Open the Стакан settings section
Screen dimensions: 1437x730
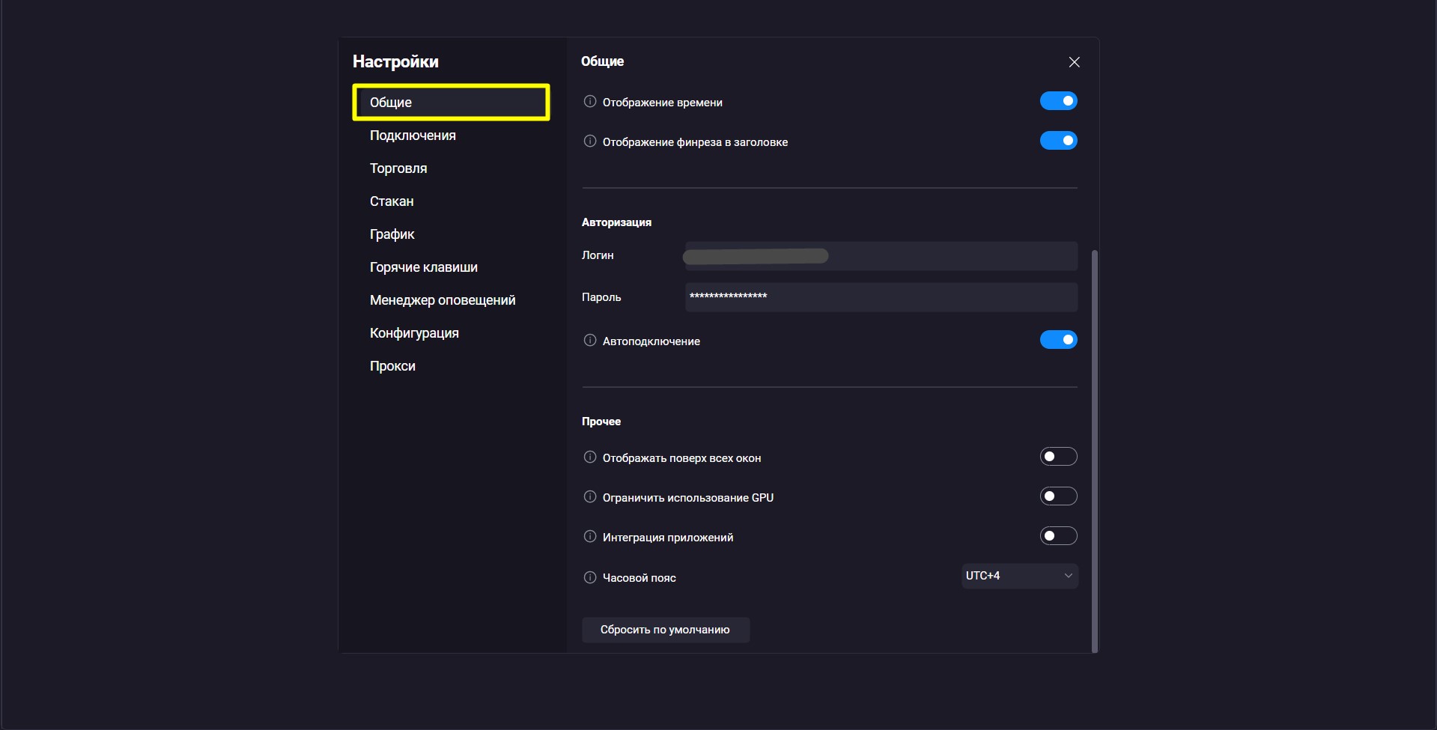pos(392,201)
